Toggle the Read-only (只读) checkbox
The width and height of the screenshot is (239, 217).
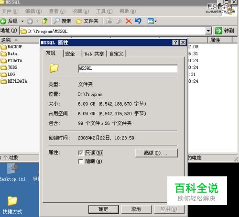pyautogui.click(x=81, y=153)
